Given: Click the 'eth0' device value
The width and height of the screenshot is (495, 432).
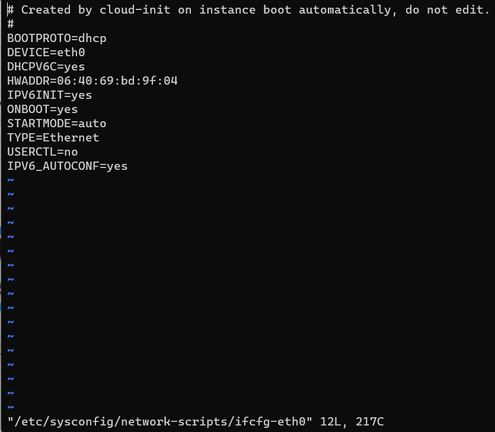Looking at the screenshot, I should [x=71, y=53].
